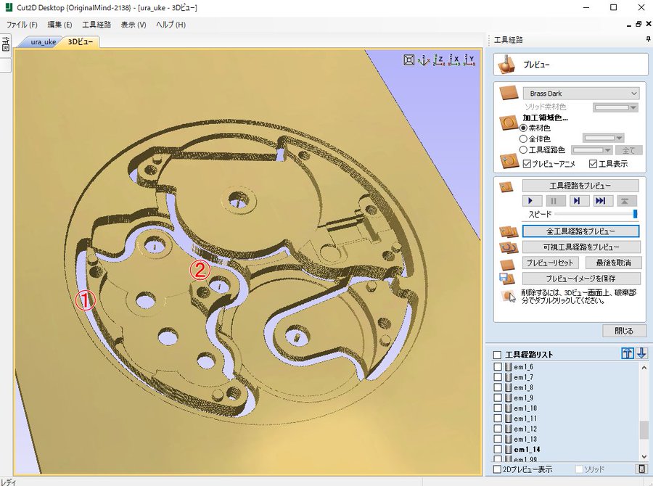The image size is (653, 486).
Task: Skip to end of toolpath preview
Action: pos(600,200)
